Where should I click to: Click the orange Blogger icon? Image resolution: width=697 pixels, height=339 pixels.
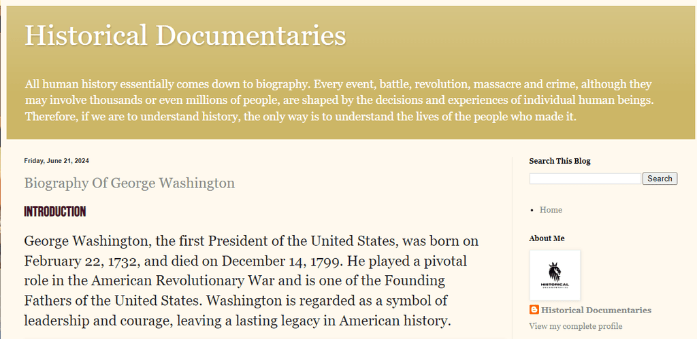pos(534,310)
